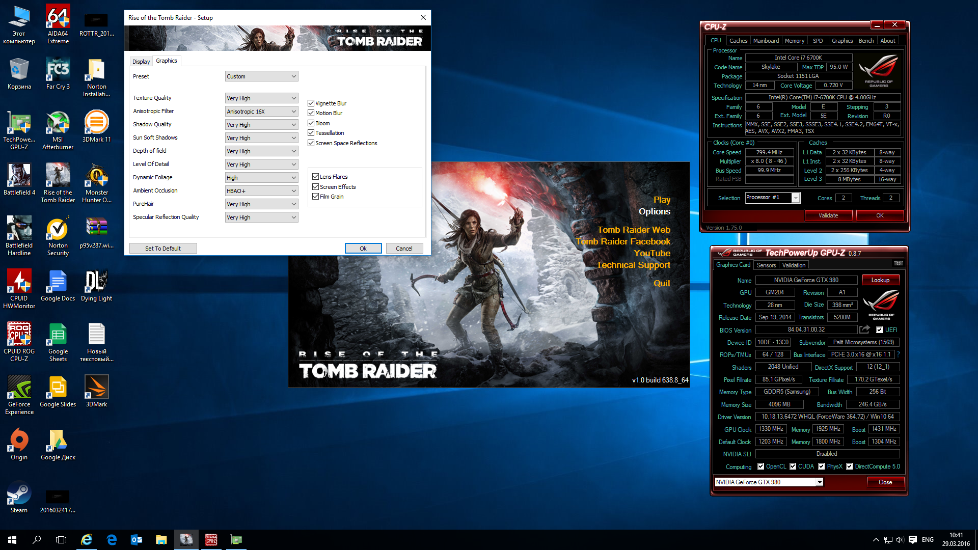The width and height of the screenshot is (978, 550).
Task: Open the Mainboard tab in CPU-Z
Action: [766, 41]
